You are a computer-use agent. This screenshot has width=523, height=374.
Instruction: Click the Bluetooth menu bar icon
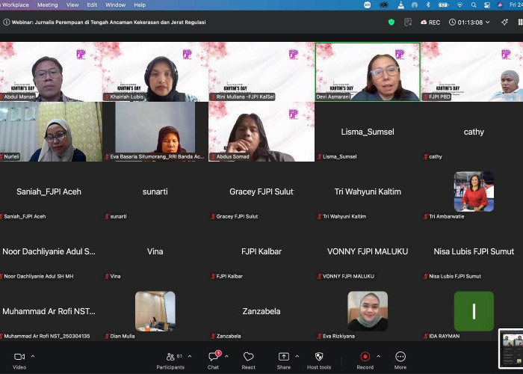point(428,5)
